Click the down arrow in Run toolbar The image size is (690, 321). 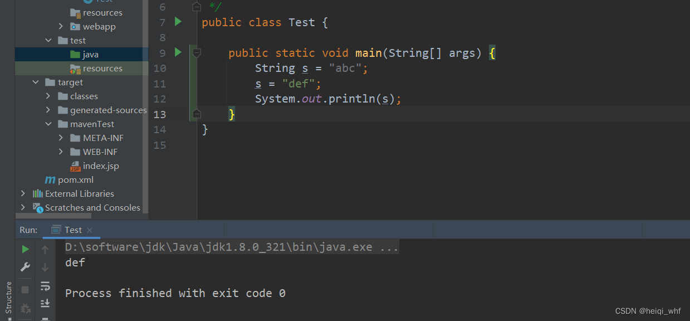coord(45,267)
